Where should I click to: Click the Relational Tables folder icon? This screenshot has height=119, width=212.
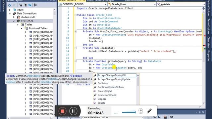click(26, 28)
